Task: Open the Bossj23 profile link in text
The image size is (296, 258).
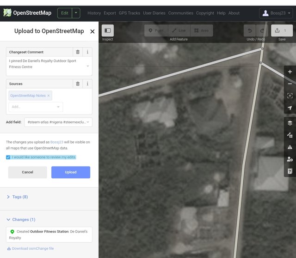Action: pyautogui.click(x=56, y=142)
